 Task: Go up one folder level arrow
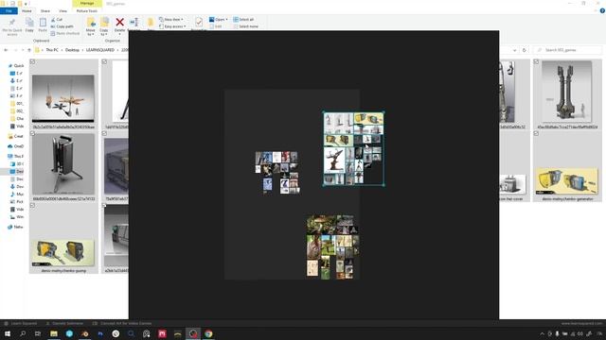(29, 50)
